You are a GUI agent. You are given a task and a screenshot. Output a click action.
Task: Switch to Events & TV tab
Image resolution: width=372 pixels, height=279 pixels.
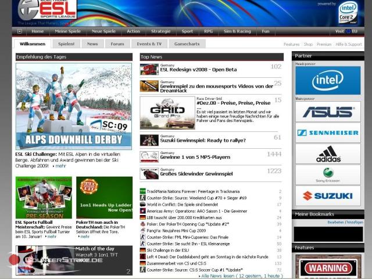(149, 44)
